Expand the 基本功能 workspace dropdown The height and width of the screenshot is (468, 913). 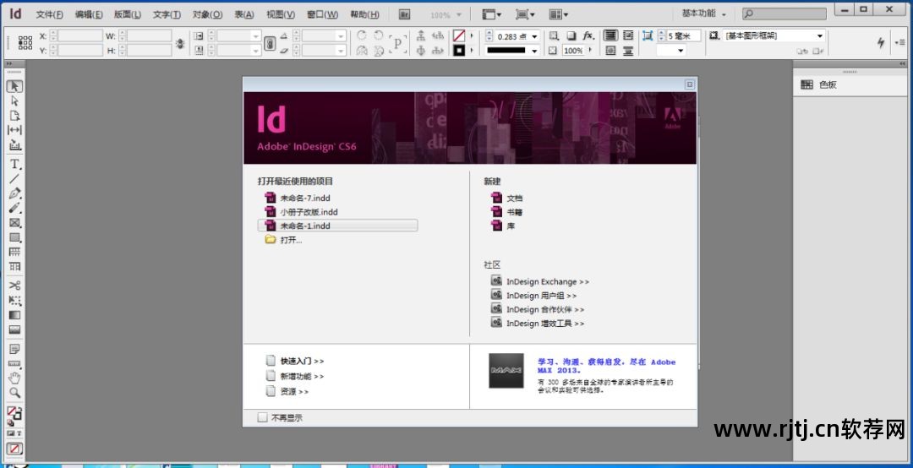click(x=704, y=14)
